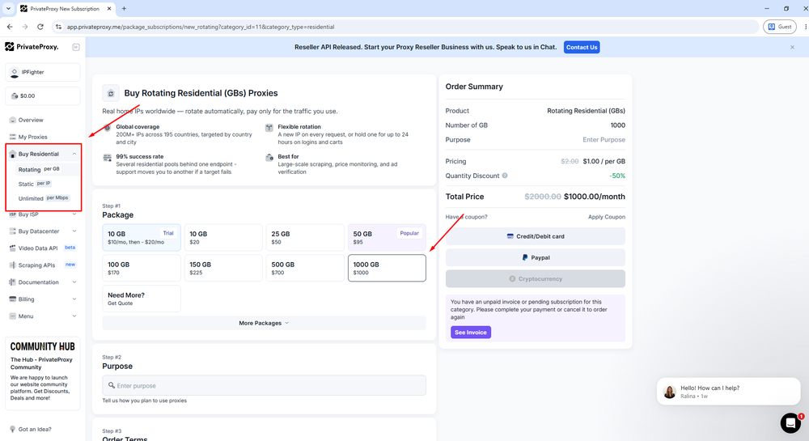This screenshot has height=441, width=809.
Task: Click the Buy Residential home icon
Action: pos(12,155)
